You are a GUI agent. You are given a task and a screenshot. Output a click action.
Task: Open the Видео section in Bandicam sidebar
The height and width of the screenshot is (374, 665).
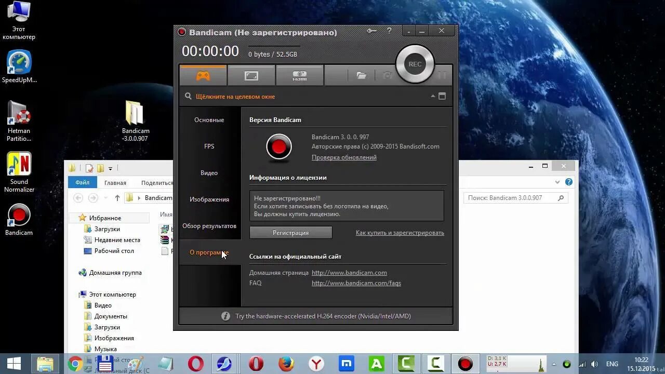(209, 173)
